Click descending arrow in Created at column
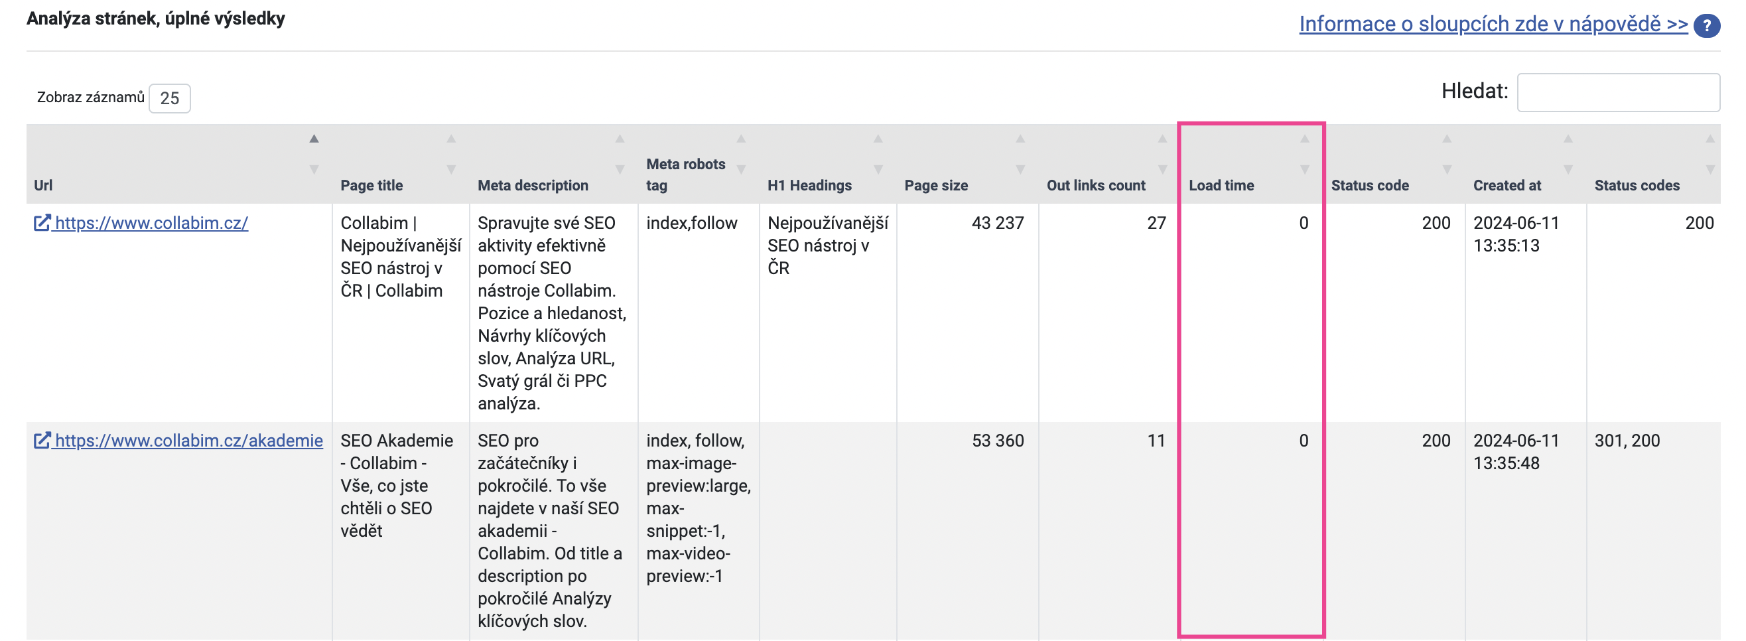Viewport: 1746px width, 641px height. point(1568,169)
